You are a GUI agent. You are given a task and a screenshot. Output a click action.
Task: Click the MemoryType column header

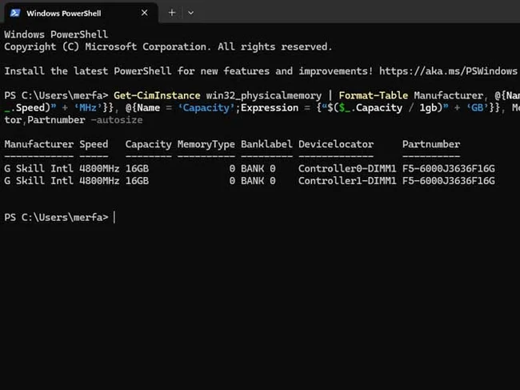click(x=206, y=144)
